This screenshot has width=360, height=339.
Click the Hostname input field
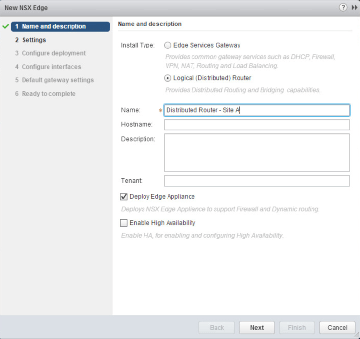coord(257,125)
